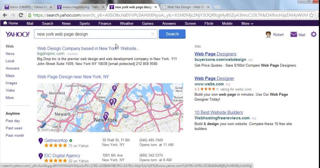Screen dimensions: 320x168
Task: Select the Images filter in left sidebar
Action: [11, 83]
